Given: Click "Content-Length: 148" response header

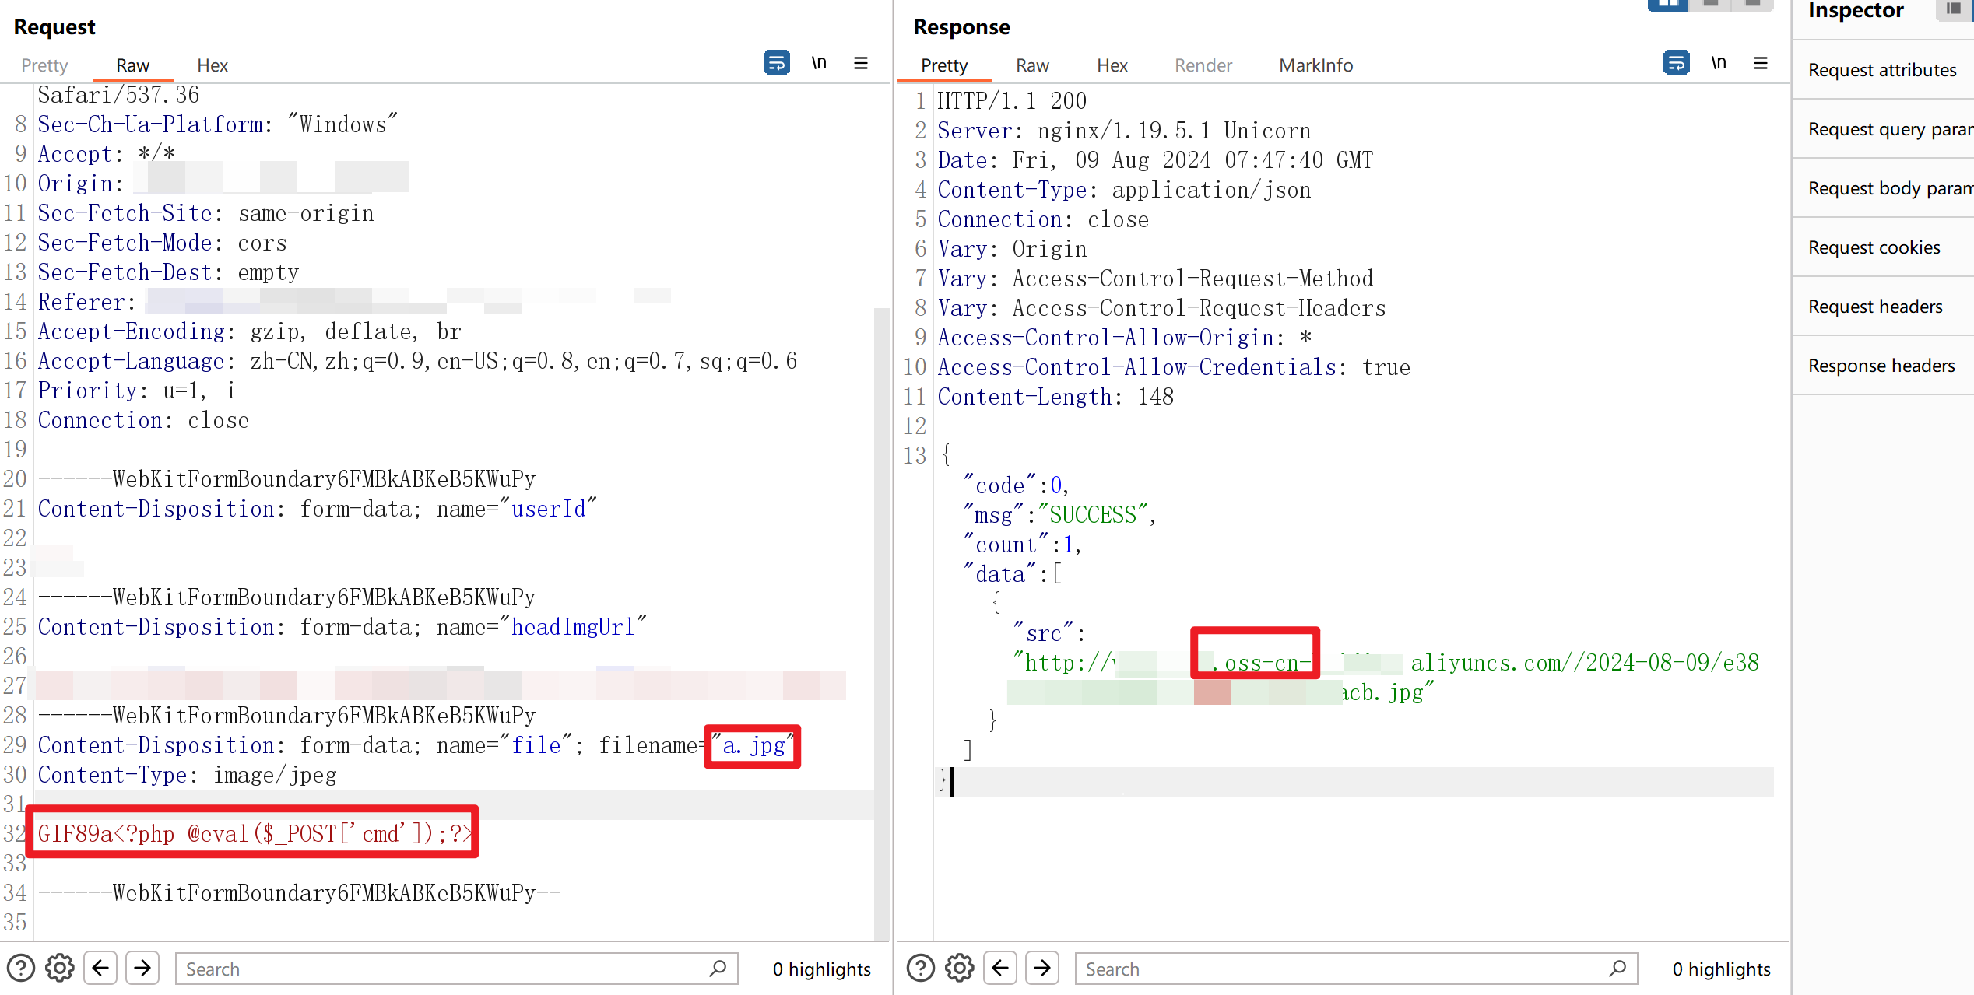Looking at the screenshot, I should click(x=1055, y=397).
